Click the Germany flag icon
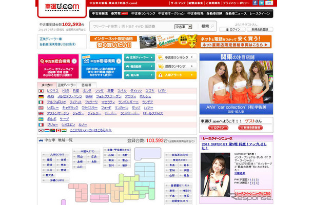 click(x=41, y=96)
